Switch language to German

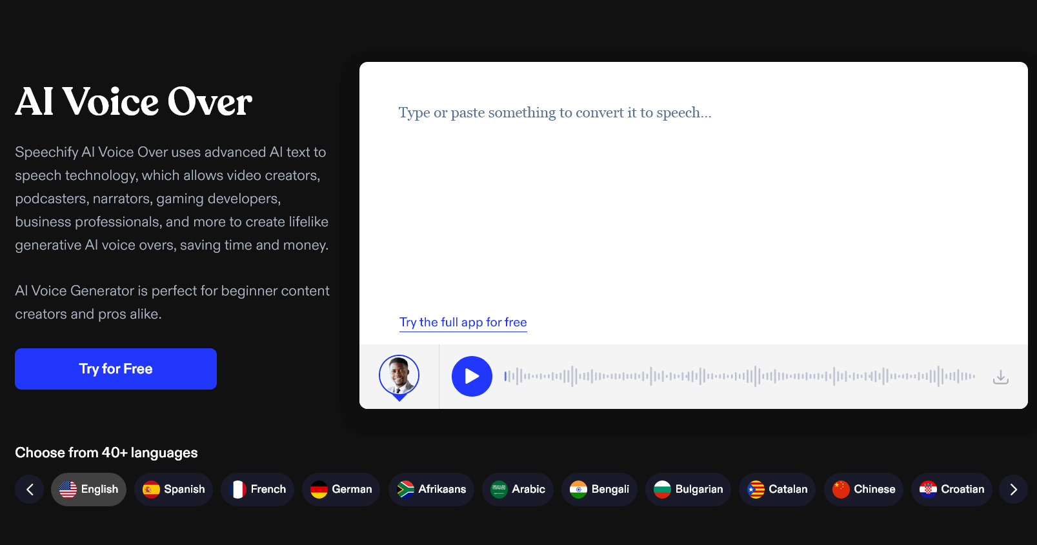(x=341, y=490)
